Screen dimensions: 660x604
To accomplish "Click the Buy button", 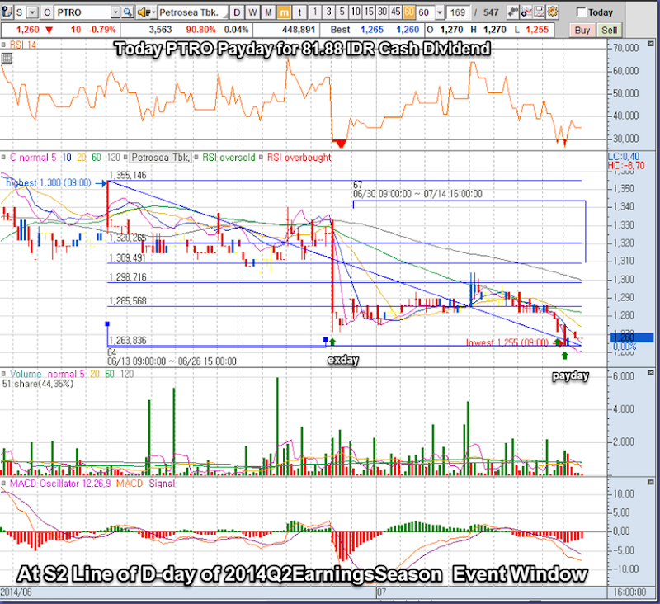I will (x=582, y=31).
